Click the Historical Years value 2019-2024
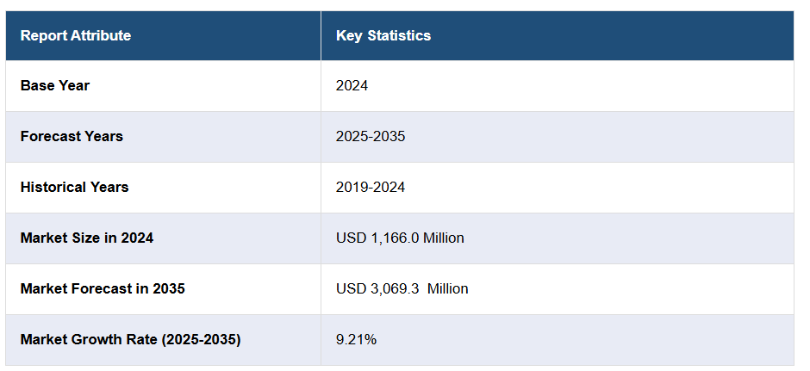 click(371, 187)
